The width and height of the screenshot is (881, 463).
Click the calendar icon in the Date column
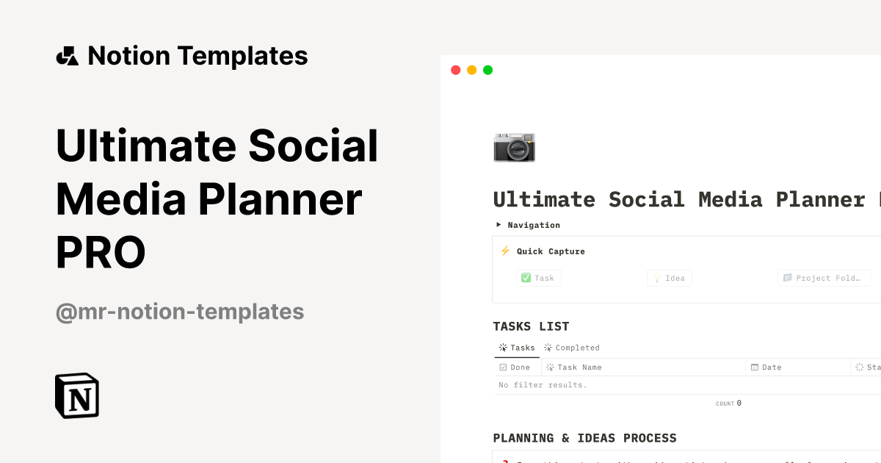(756, 367)
